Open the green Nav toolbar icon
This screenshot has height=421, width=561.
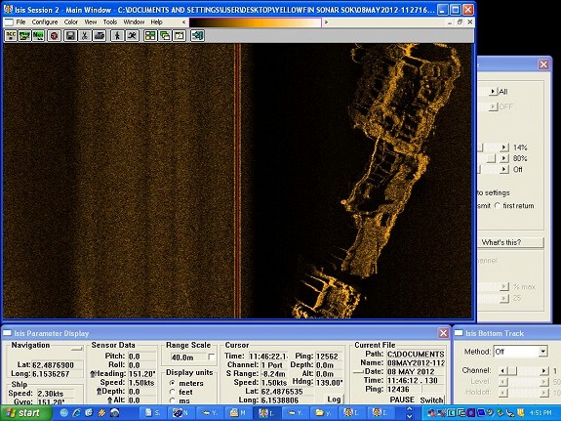click(38, 36)
